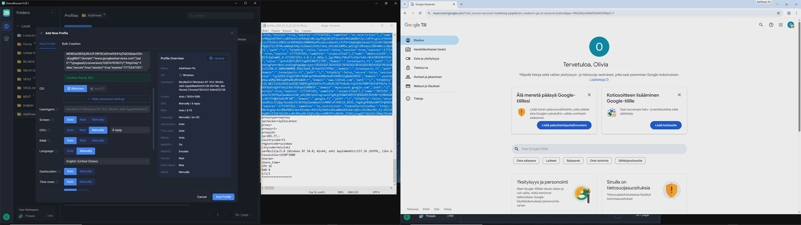
Task: Switch to New Profile tab
Action: (x=47, y=44)
